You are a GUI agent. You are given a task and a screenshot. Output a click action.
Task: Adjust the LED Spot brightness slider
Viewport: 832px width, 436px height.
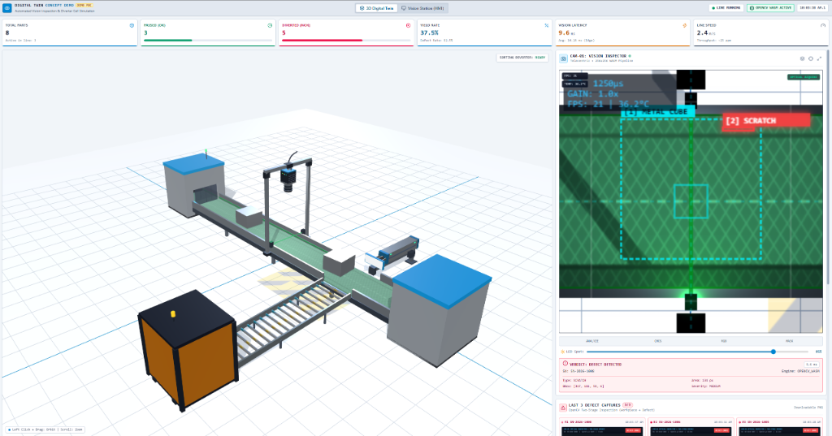pos(697,352)
